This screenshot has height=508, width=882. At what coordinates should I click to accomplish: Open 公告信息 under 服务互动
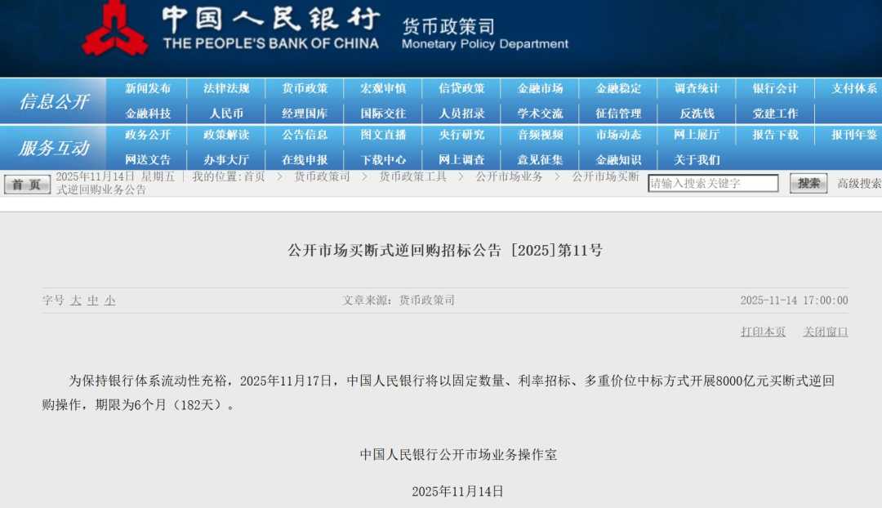pyautogui.click(x=305, y=135)
